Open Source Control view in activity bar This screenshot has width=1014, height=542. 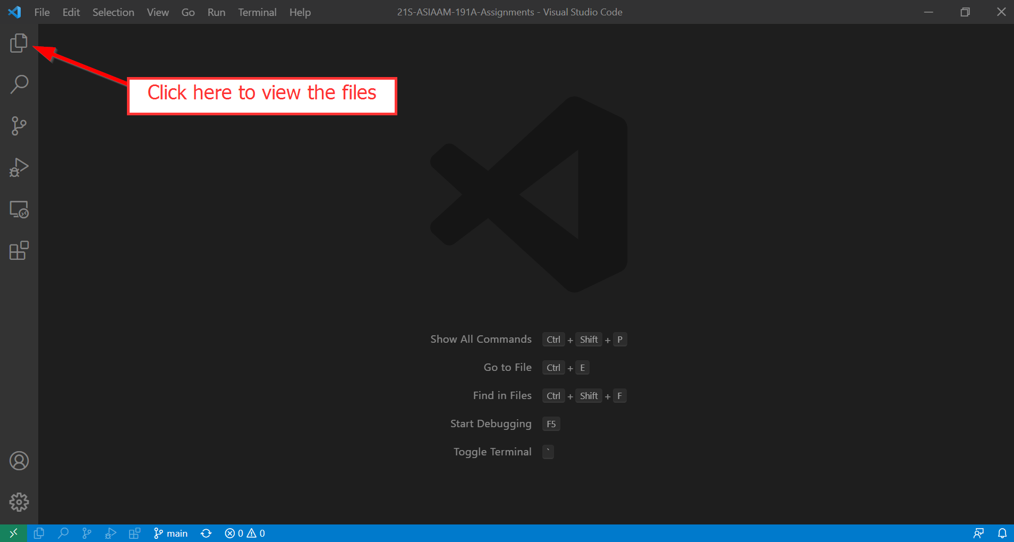(19, 126)
